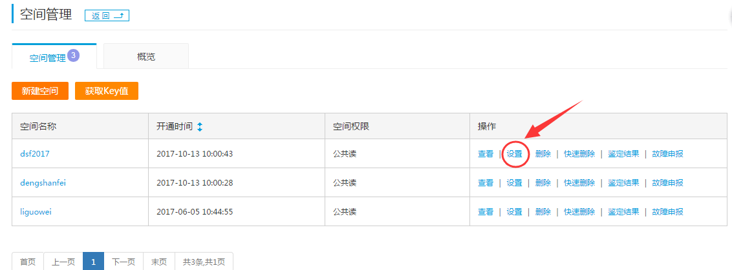Open the liguowei space link
Screen dimensions: 732x270
(x=36, y=211)
